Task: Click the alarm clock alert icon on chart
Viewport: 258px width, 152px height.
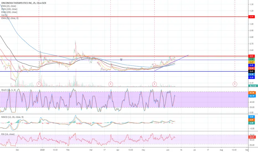Action: [x=121, y=59]
